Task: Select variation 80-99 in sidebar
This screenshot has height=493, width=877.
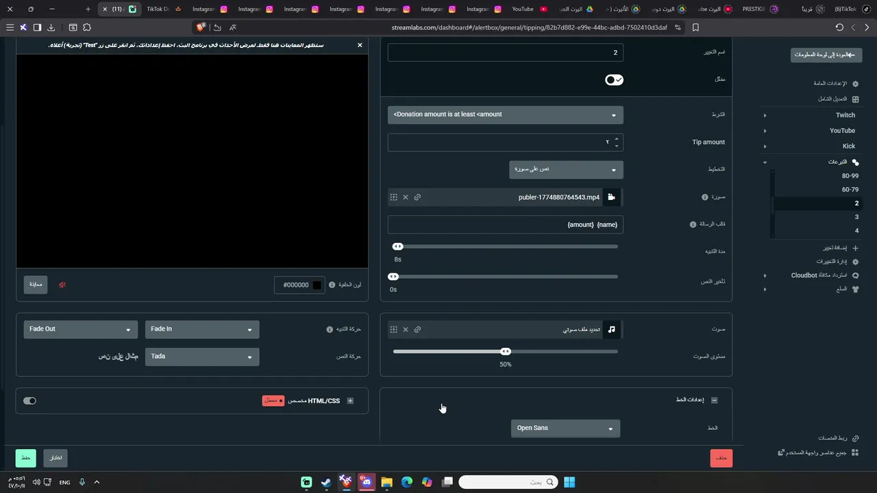Action: tap(850, 176)
